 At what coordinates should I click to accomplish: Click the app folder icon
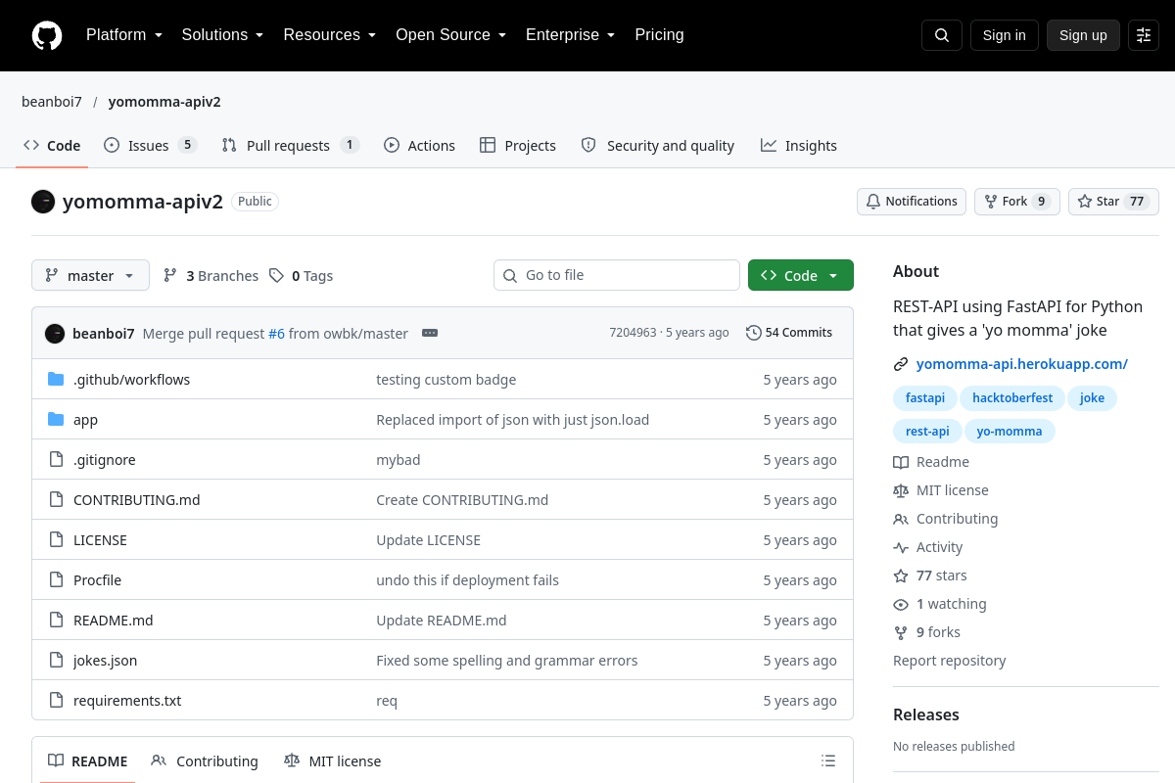pyautogui.click(x=56, y=420)
